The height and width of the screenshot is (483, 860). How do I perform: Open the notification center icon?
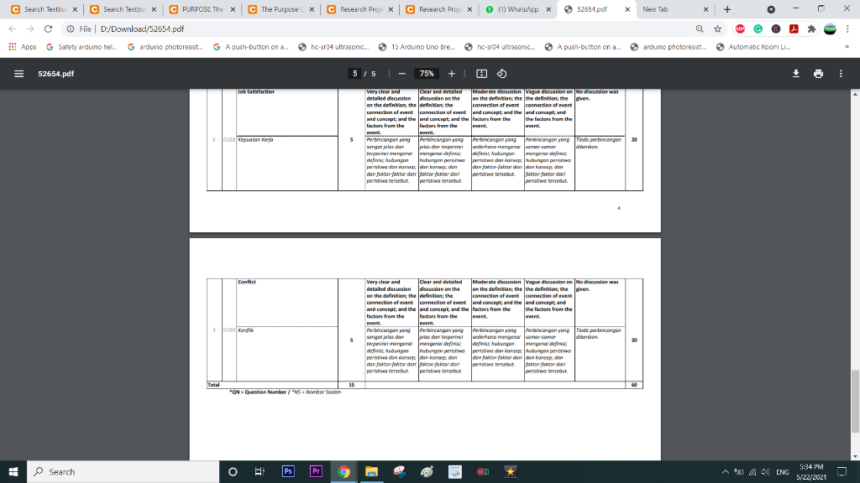(842, 471)
